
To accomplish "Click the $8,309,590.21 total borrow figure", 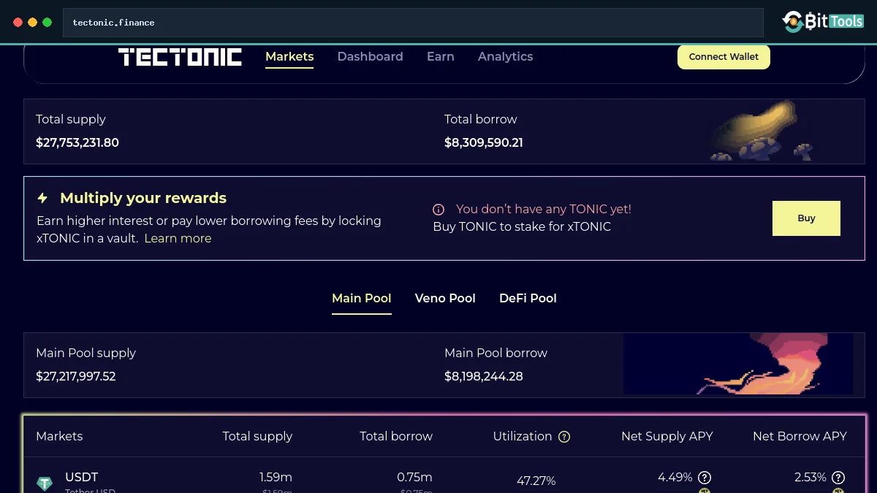I will tap(484, 142).
